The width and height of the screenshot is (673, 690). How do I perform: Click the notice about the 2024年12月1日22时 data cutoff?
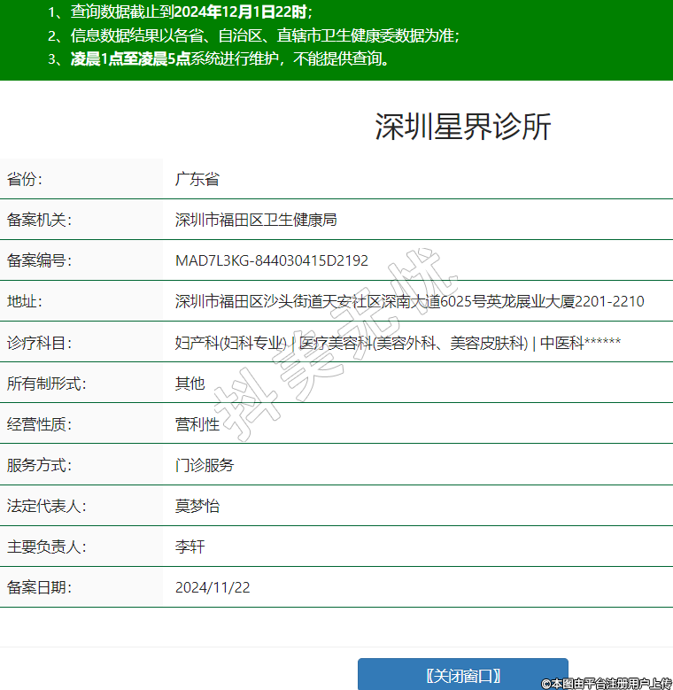pos(181,12)
